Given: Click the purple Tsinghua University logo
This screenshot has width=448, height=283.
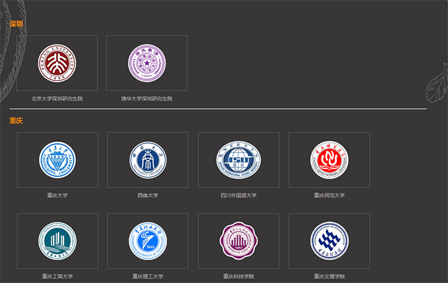Looking at the screenshot, I should click(147, 63).
